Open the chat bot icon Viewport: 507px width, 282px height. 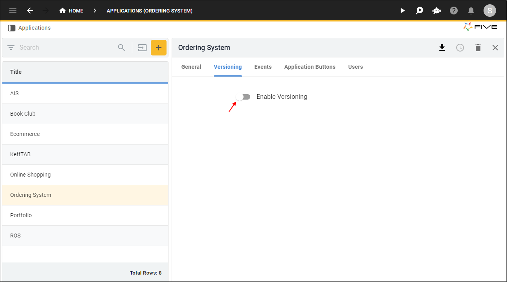[x=437, y=11]
